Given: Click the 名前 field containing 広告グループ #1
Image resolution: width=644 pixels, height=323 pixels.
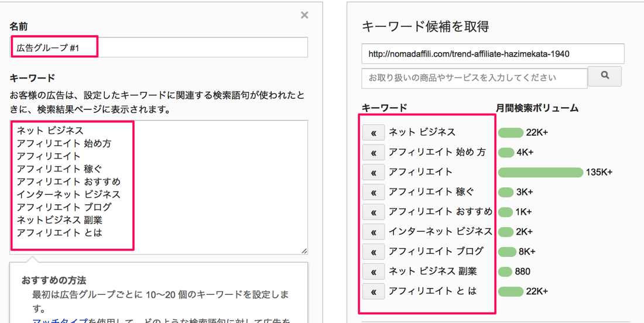Looking at the screenshot, I should pyautogui.click(x=159, y=47).
